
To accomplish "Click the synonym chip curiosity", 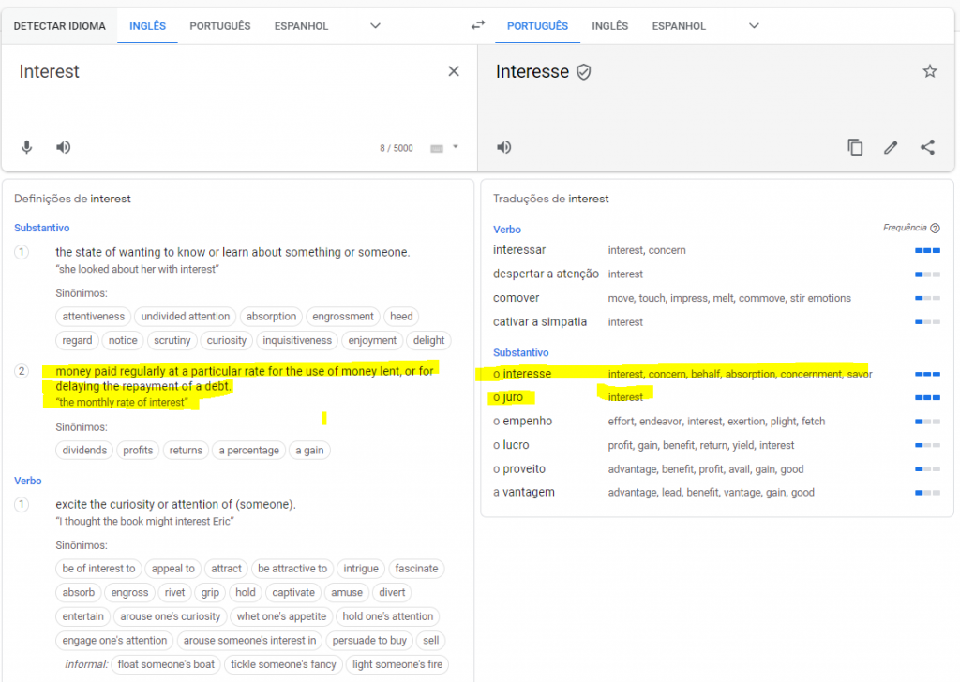I will (227, 340).
